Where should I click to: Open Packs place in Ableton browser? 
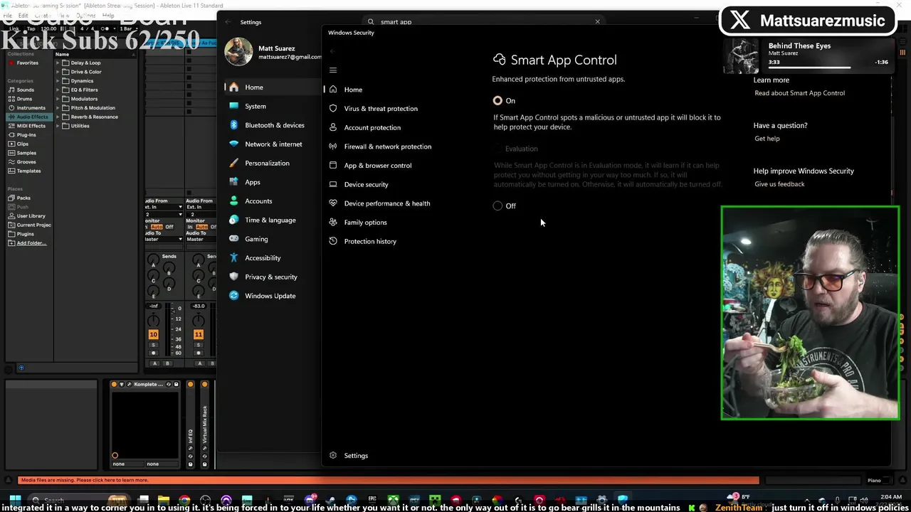click(x=23, y=198)
